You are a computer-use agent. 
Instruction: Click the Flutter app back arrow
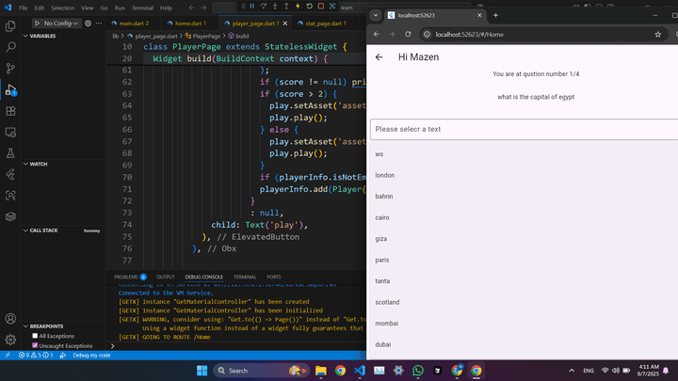pyautogui.click(x=379, y=57)
